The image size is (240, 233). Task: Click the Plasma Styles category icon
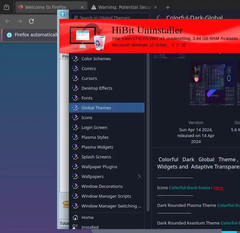(x=75, y=137)
